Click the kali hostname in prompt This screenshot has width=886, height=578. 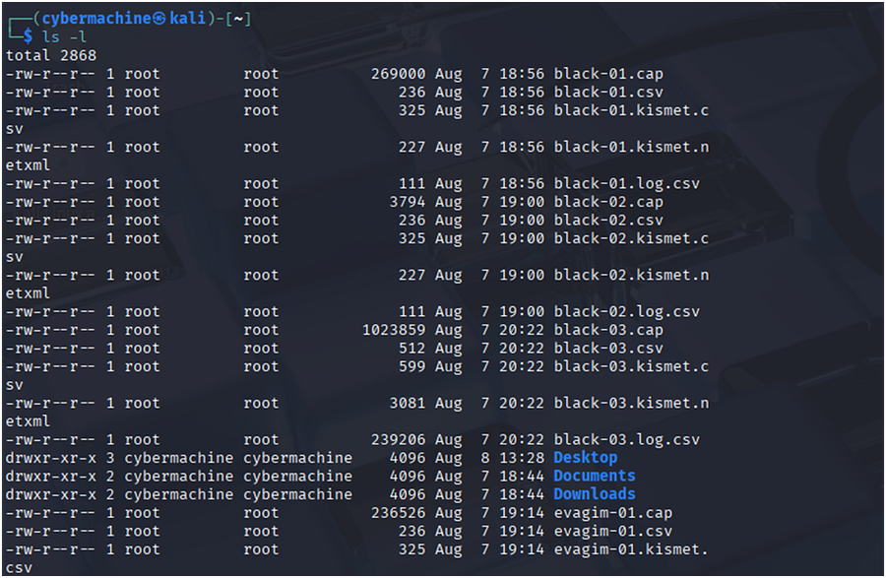tap(188, 19)
